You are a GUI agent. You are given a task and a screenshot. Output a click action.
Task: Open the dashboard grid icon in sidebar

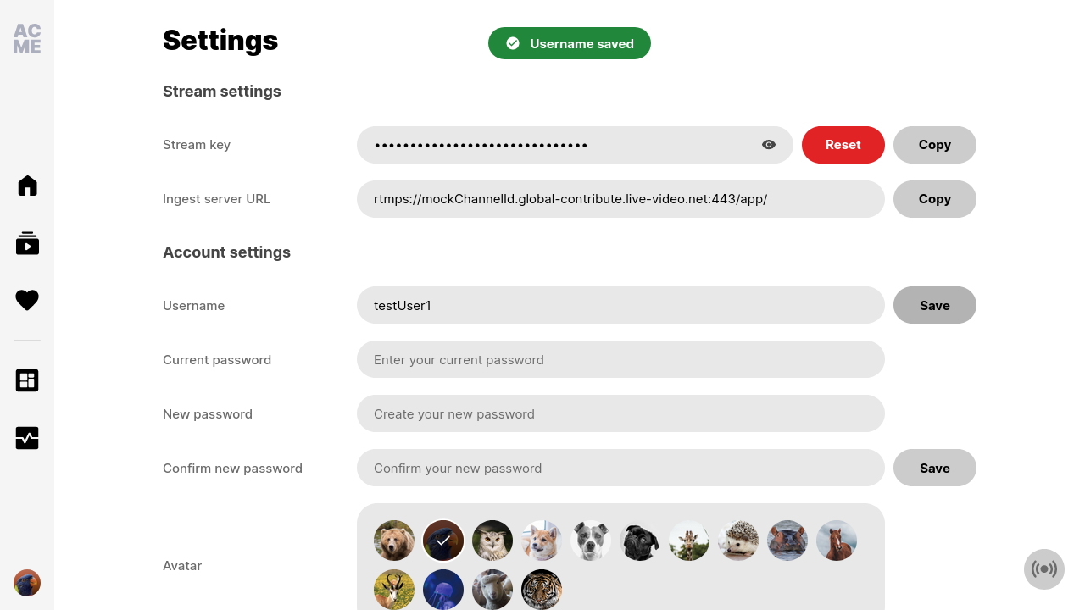[x=27, y=380]
